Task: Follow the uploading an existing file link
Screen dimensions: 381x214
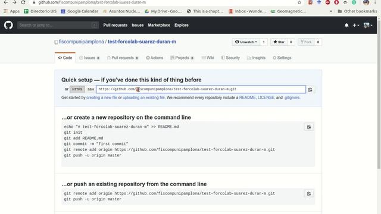Action: pyautogui.click(x=143, y=97)
